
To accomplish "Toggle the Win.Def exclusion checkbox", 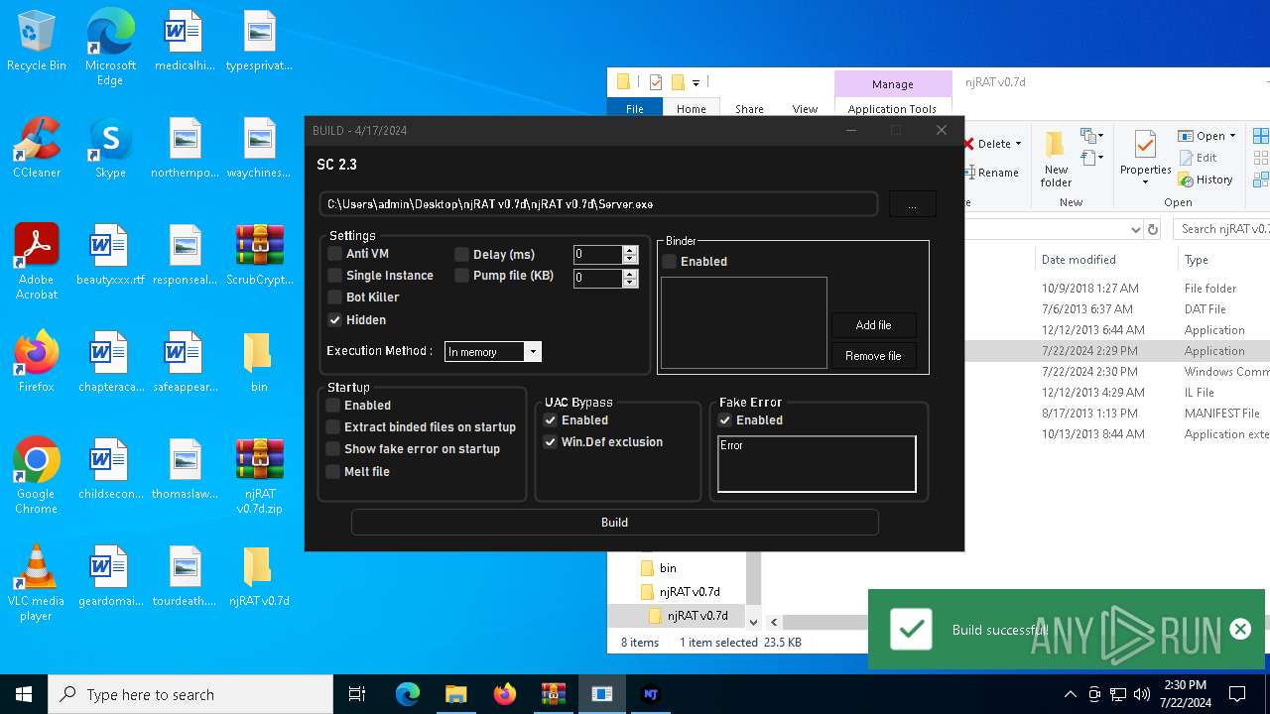I will pyautogui.click(x=551, y=442).
